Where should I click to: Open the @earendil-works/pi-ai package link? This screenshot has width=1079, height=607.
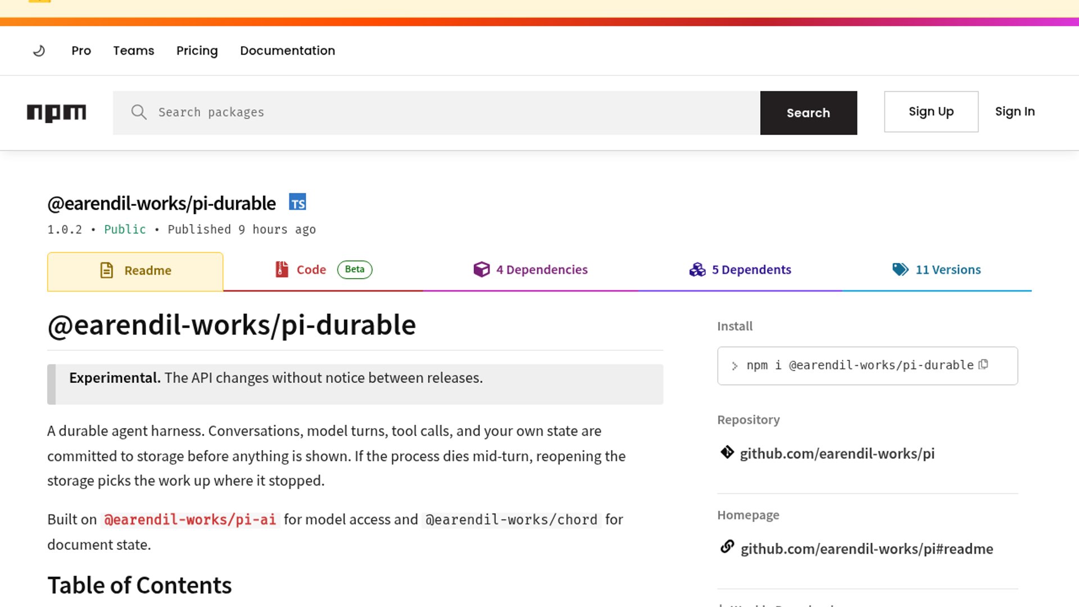[x=190, y=520]
